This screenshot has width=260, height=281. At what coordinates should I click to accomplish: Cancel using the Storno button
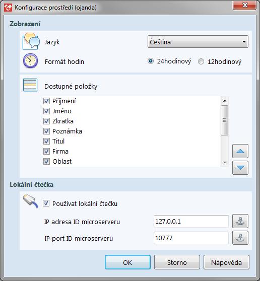(x=177, y=262)
